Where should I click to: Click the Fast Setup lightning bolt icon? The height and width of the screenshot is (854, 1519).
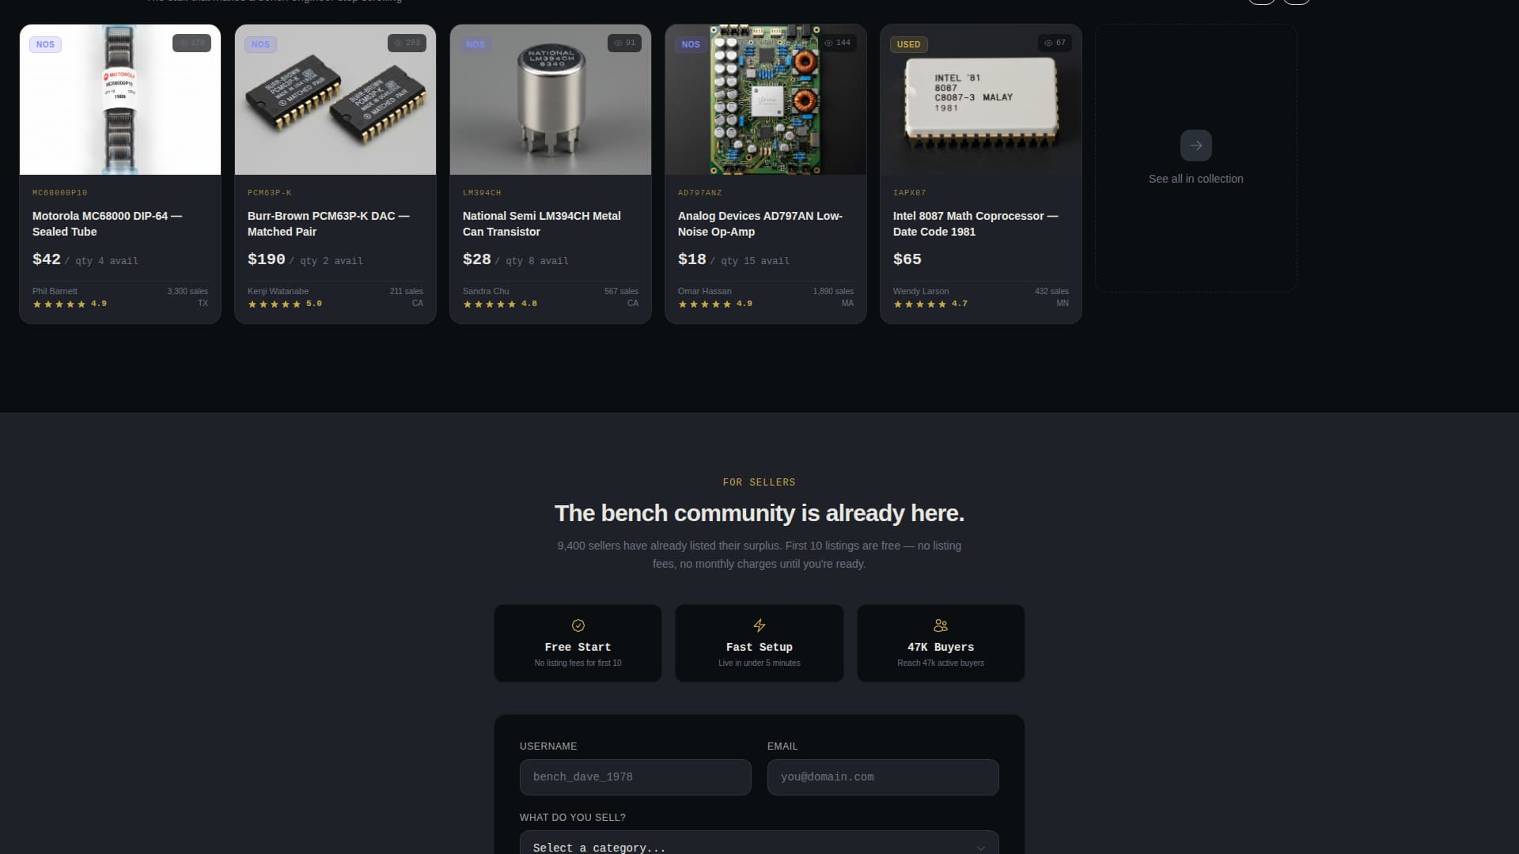click(x=759, y=625)
